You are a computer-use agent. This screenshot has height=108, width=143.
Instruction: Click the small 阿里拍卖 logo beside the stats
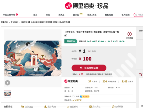point(71,81)
